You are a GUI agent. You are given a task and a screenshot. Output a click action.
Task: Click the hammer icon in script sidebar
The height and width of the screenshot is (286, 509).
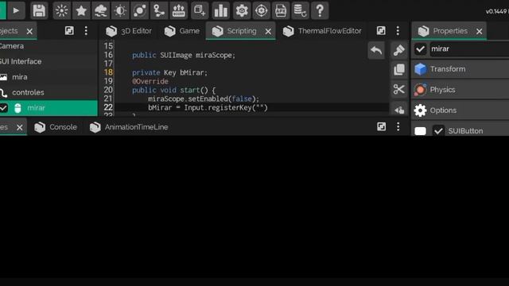point(399,50)
